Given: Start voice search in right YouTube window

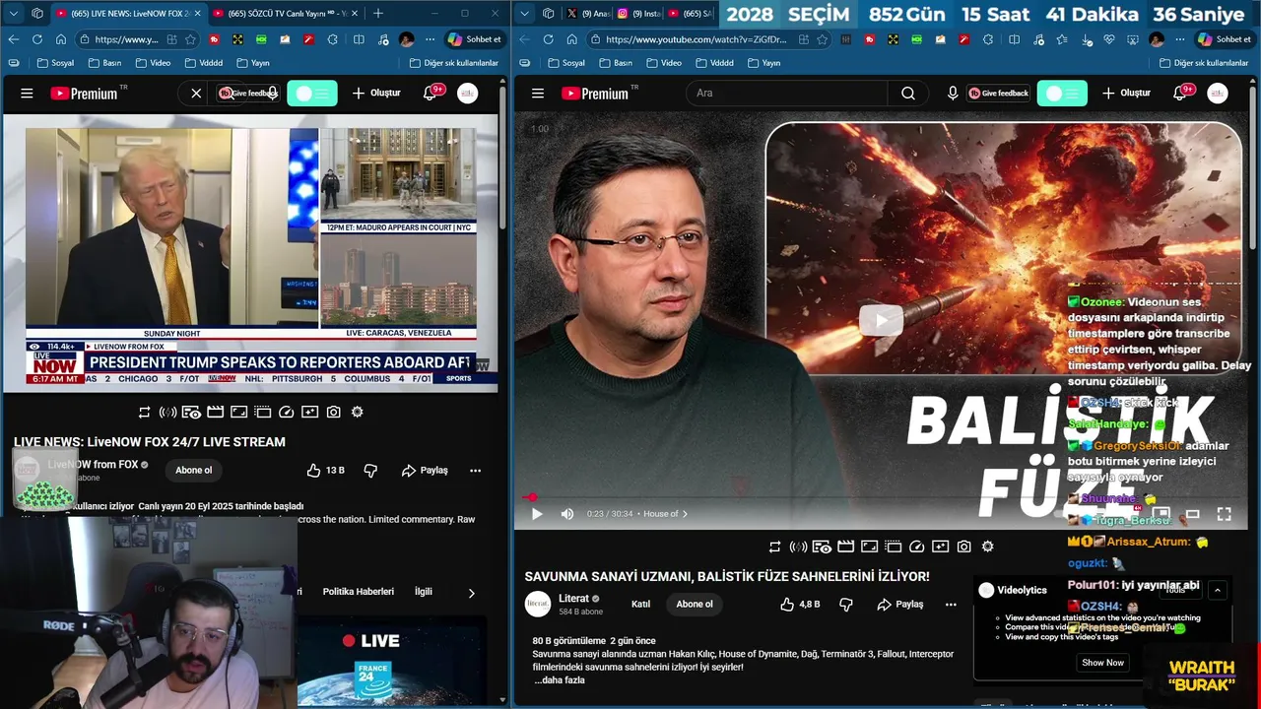Looking at the screenshot, I should point(953,94).
